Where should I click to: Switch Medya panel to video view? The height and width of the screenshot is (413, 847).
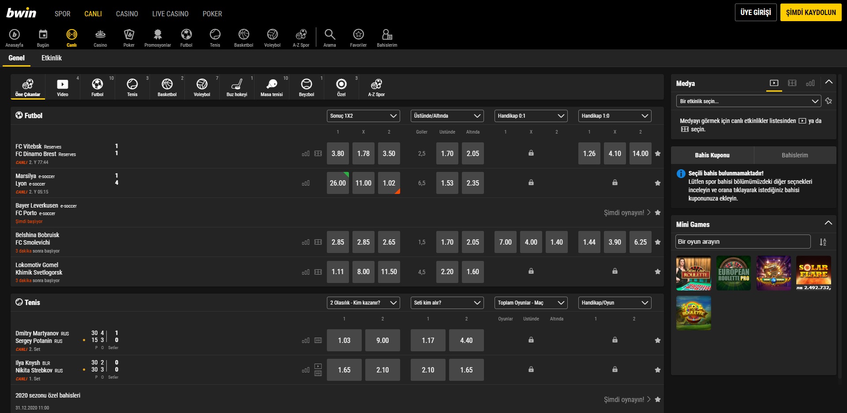pyautogui.click(x=774, y=83)
